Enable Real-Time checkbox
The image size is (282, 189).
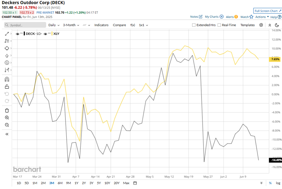pyautogui.click(x=219, y=25)
